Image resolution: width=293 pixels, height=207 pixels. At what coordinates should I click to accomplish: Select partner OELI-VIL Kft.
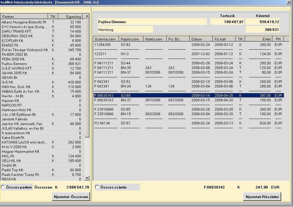tap(42, 161)
